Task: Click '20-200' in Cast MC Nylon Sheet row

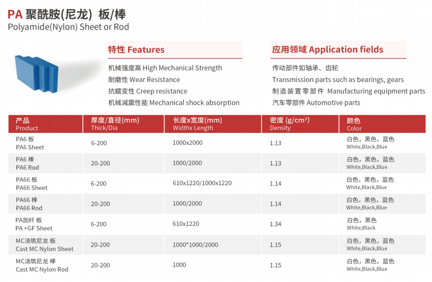Action: [x=100, y=245]
